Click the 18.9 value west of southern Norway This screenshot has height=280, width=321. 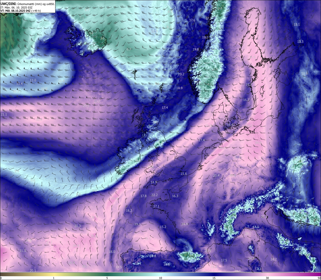(179, 88)
